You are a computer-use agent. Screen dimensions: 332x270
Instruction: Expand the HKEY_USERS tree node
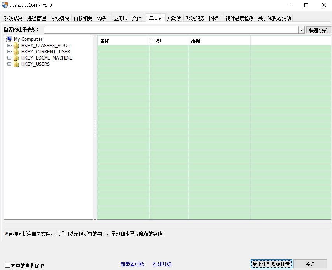pyautogui.click(x=9, y=64)
